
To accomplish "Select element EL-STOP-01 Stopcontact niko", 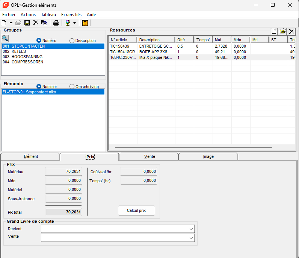I will click(x=53, y=92).
